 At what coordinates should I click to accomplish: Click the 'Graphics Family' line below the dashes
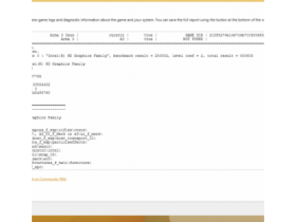click(47, 118)
